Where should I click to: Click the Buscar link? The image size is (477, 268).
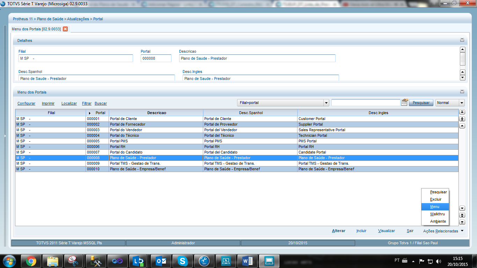click(101, 104)
